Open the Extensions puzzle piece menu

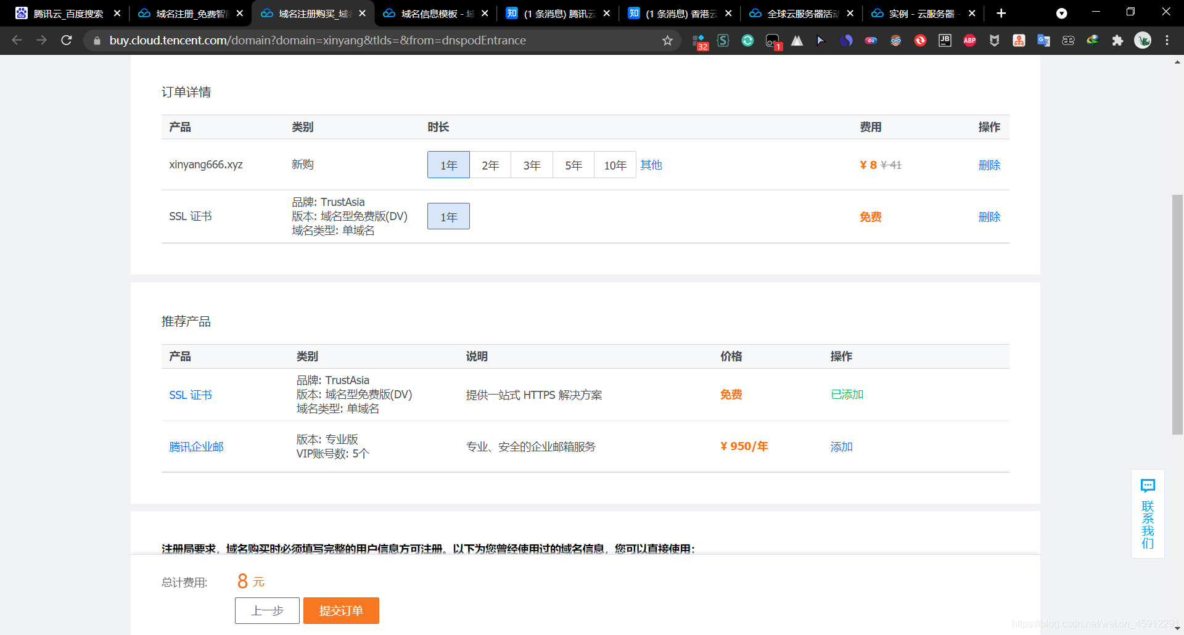click(1117, 41)
